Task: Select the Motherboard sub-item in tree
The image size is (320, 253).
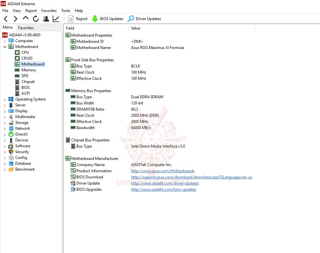Action: coord(30,64)
